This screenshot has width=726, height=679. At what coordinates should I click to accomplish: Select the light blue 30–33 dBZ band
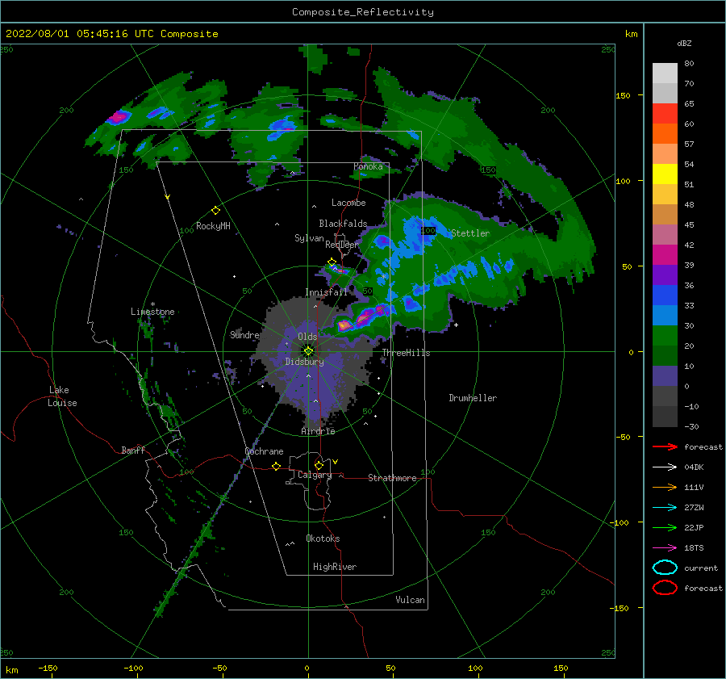point(665,316)
